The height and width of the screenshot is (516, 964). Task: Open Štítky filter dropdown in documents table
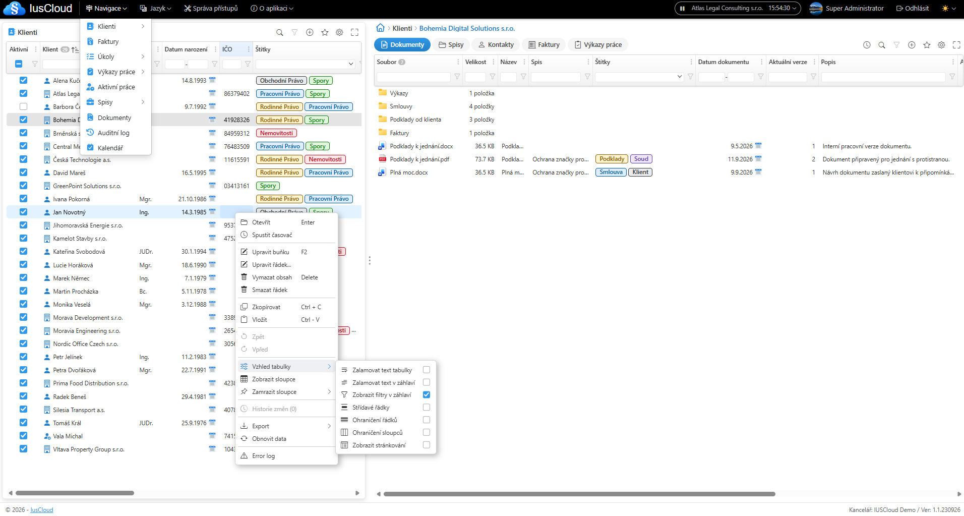point(680,77)
